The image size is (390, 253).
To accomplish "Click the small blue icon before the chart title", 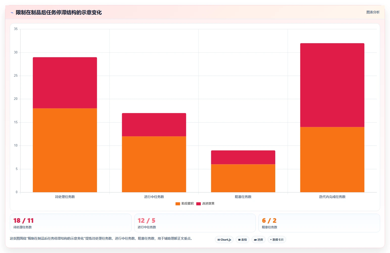I will 12,13.
